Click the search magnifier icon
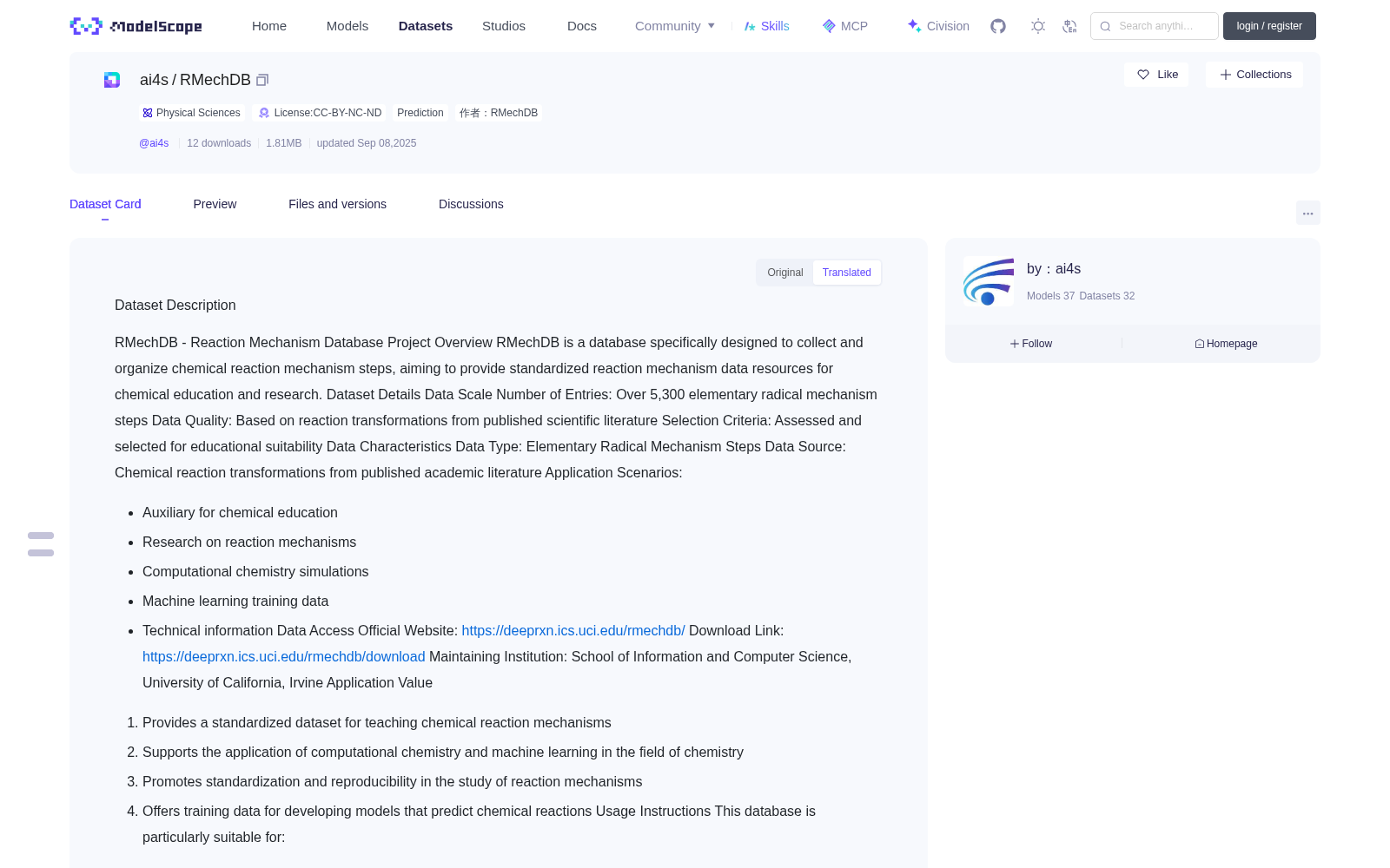Image resolution: width=1390 pixels, height=868 pixels. 1105,26
